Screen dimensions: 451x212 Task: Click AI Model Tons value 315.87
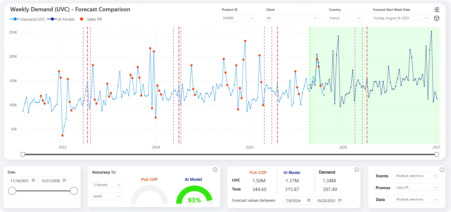click(292, 189)
